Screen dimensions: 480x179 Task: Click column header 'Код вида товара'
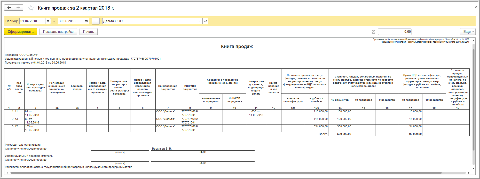[77, 88]
